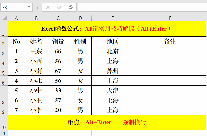Click the footer cell '重点: Alt+Enter 强制换行'
This screenshot has width=207, height=136.
coord(107,122)
